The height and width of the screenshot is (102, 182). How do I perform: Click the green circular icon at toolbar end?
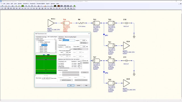tap(75, 6)
